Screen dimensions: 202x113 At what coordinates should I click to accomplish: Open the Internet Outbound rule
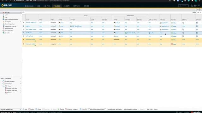coord(31,23)
